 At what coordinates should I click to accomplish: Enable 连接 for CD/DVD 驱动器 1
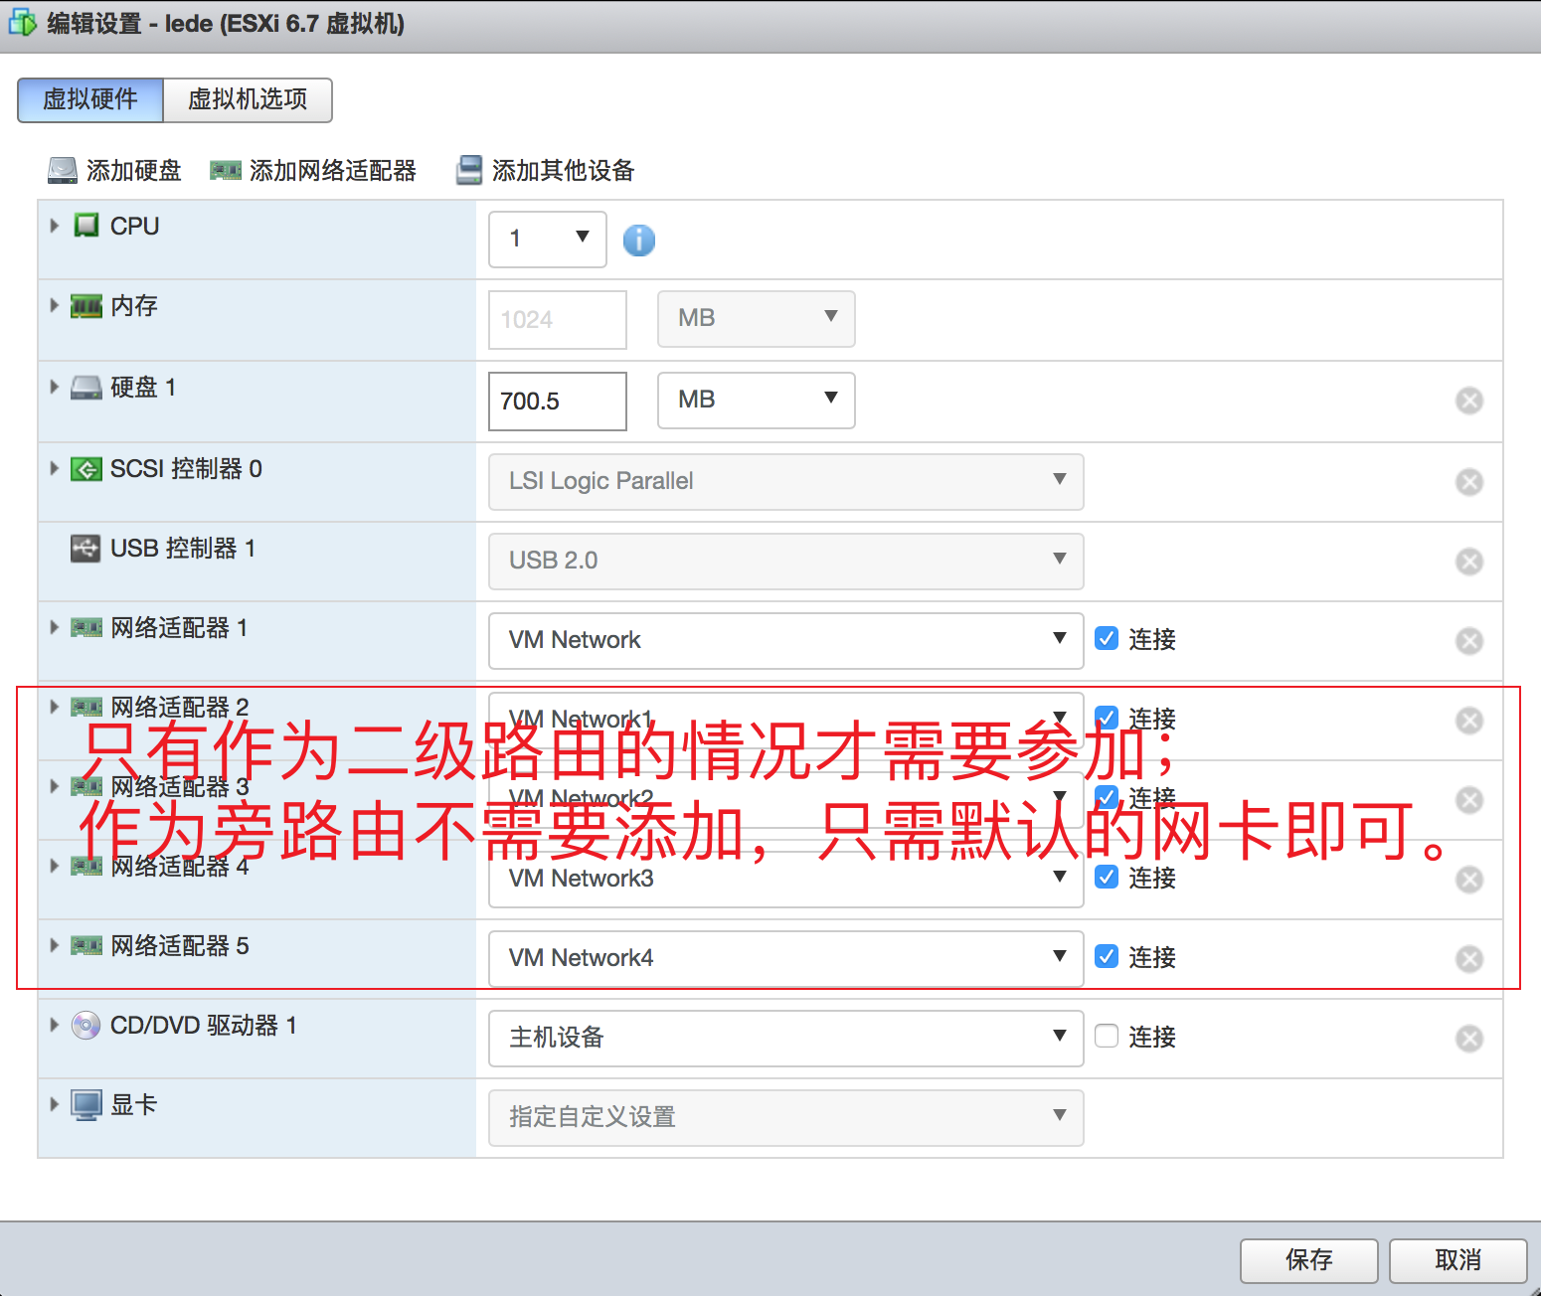(1106, 1037)
